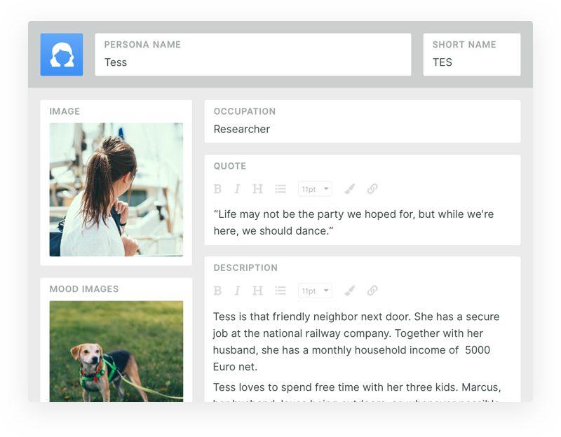Toggle the bulleted list in the Description editor
Viewport: 561px width, 437px height.
tap(280, 290)
